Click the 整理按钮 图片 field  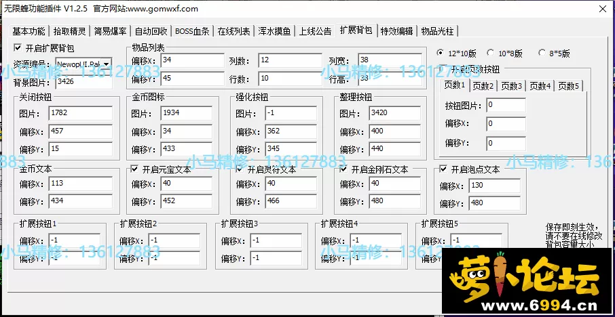pyautogui.click(x=395, y=113)
